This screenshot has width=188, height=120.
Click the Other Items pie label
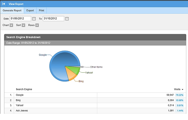(96, 67)
